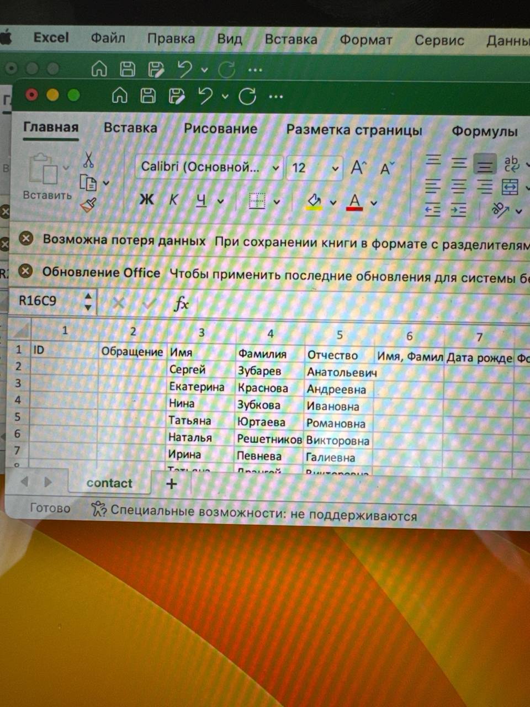Image resolution: width=530 pixels, height=707 pixels.
Task: Open the Сервис menu in menu bar
Action: tap(439, 41)
